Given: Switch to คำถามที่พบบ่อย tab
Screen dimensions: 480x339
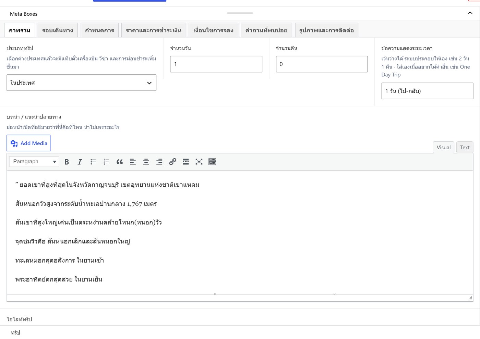Looking at the screenshot, I should pos(266,30).
